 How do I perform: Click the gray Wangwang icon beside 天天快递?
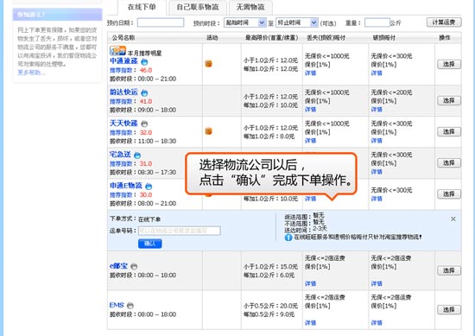pyautogui.click(x=144, y=124)
